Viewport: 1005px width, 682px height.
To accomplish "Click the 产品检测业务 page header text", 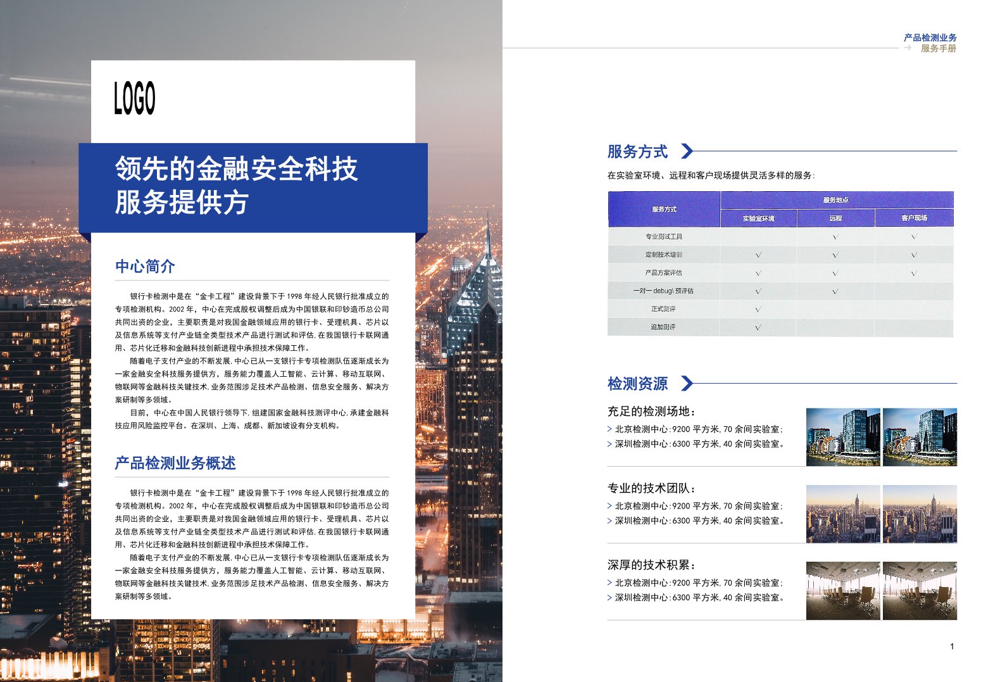I will click(930, 37).
